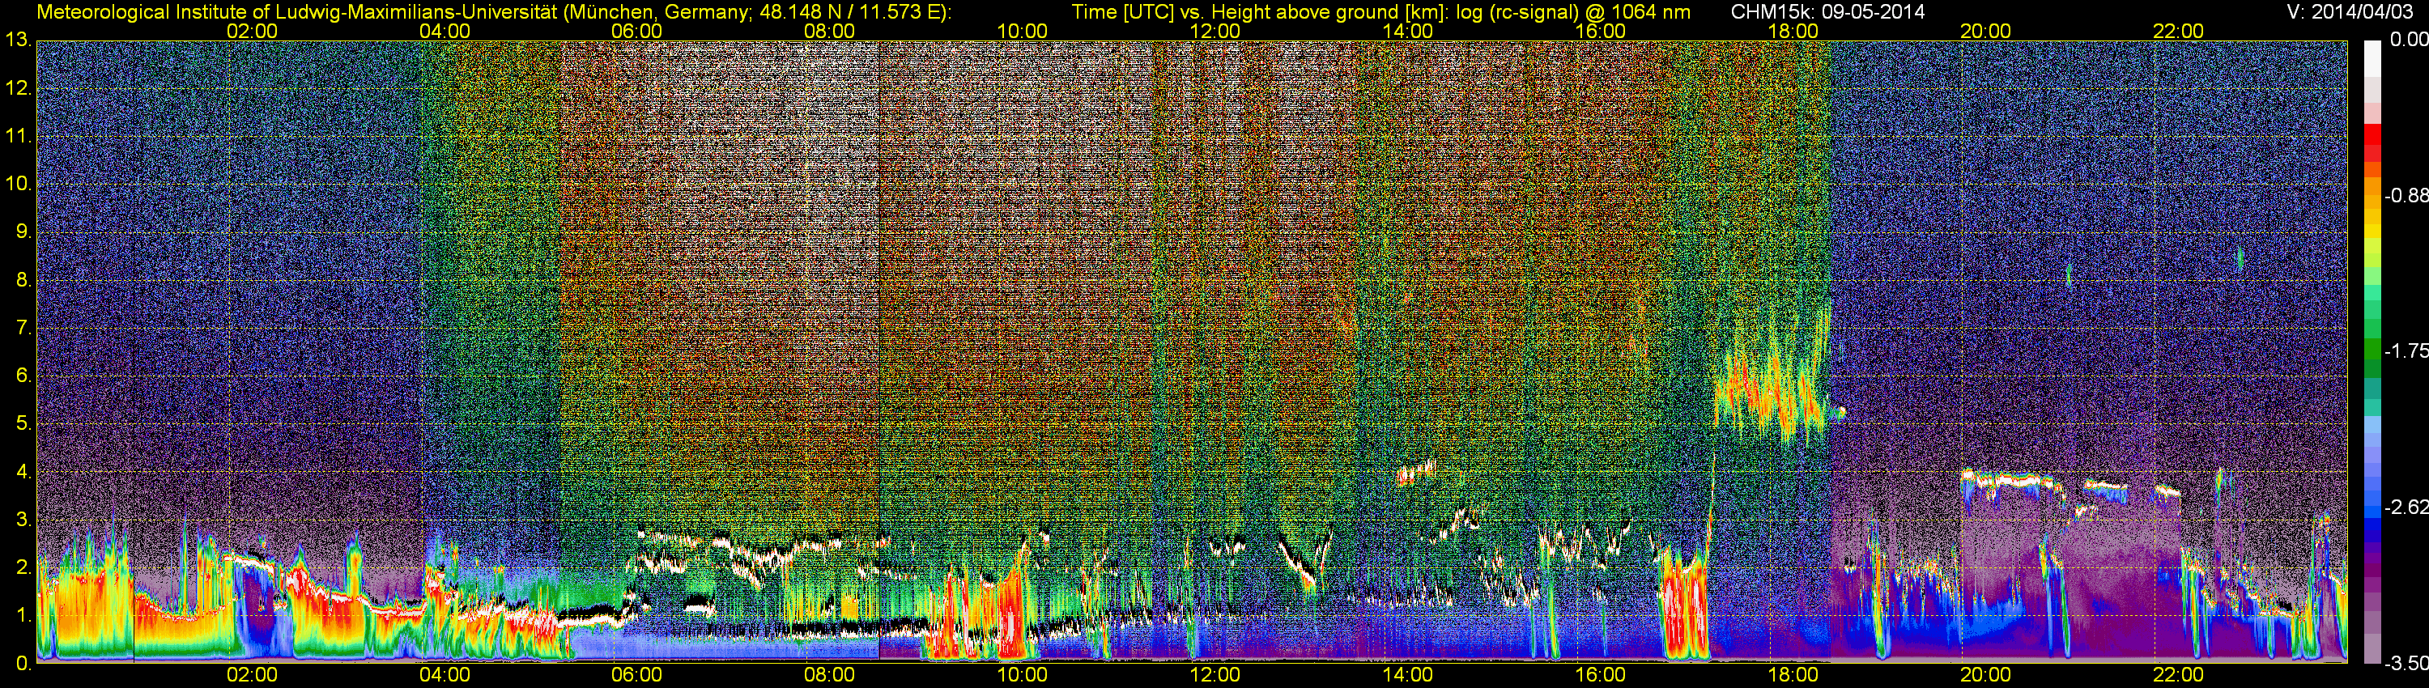Click the 22:00 label on the top time axis
Viewport: 2429px width, 688px height.
coord(2178,31)
